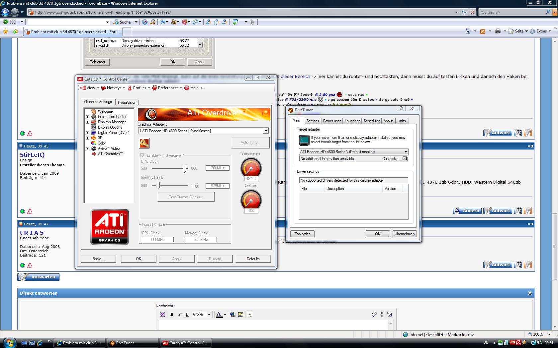
Task: Click the green online status icon in tRIAS's post
Action: click(22, 265)
